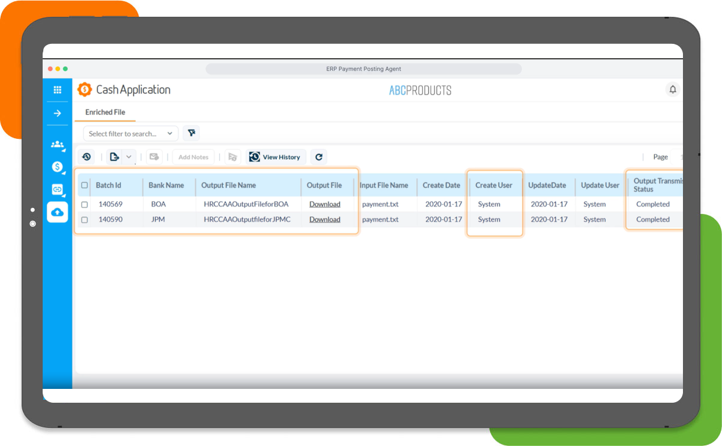Apply the filter using the funnel icon
This screenshot has width=722, height=446.
191,133
